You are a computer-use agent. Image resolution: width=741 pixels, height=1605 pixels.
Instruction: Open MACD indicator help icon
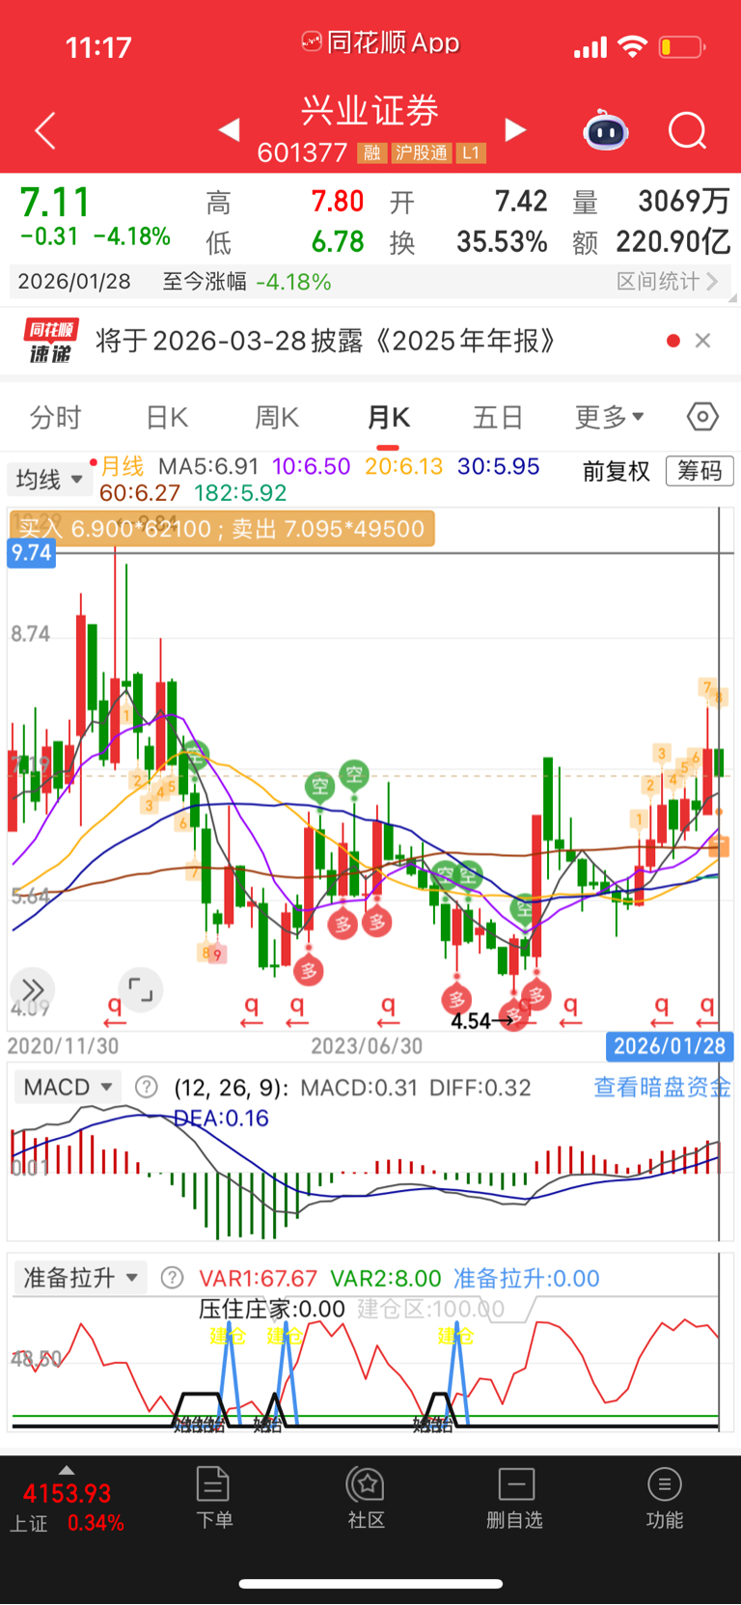(147, 1088)
